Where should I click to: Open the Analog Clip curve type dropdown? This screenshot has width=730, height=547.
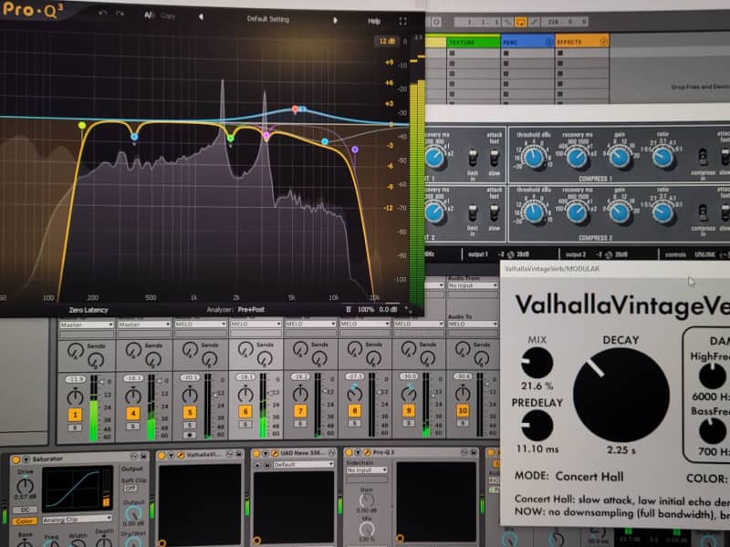78,519
